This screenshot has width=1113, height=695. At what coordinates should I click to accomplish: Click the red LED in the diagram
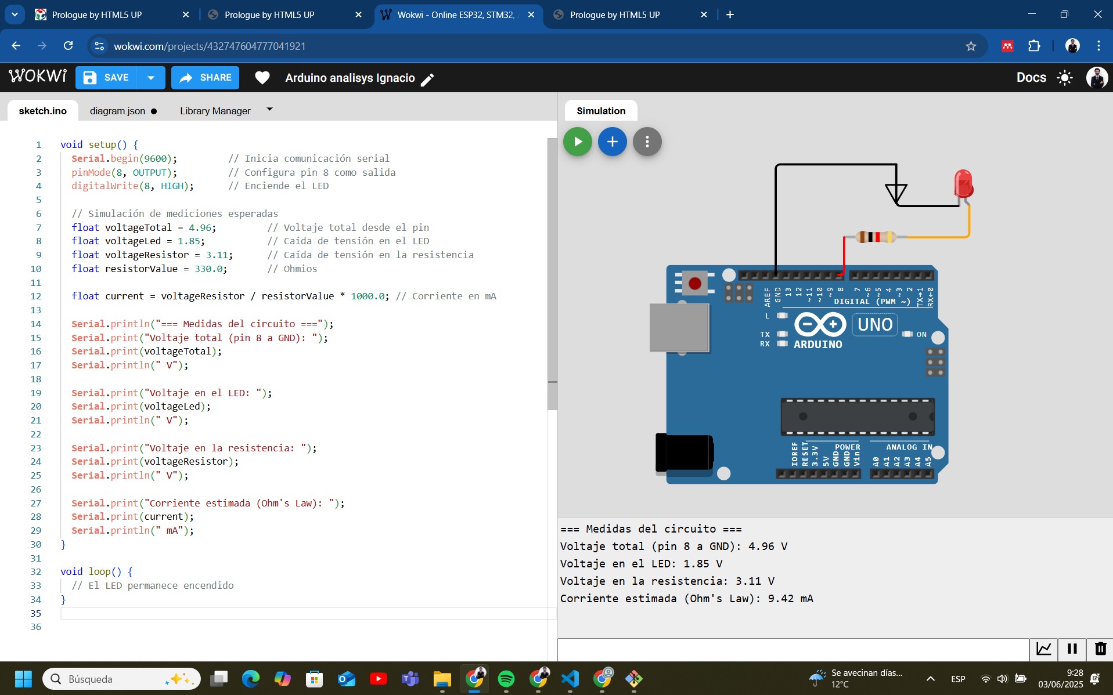click(x=963, y=186)
